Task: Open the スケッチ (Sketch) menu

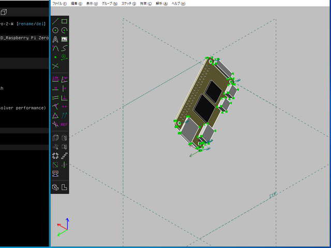Action: pos(129,3)
